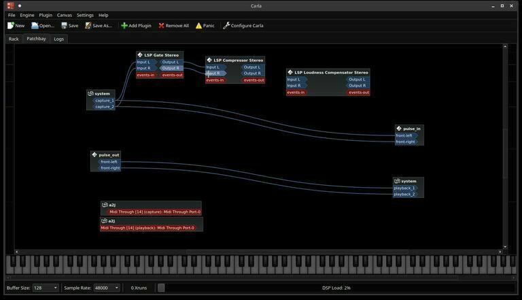The height and width of the screenshot is (300, 522).
Task: Click the system playback node icon
Action: coord(397,181)
